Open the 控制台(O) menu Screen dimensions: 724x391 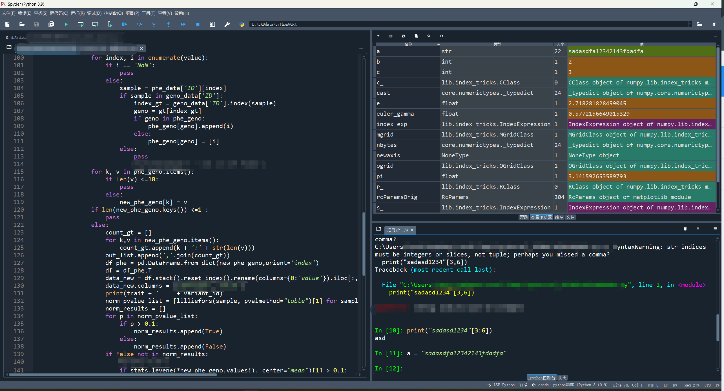click(x=113, y=13)
